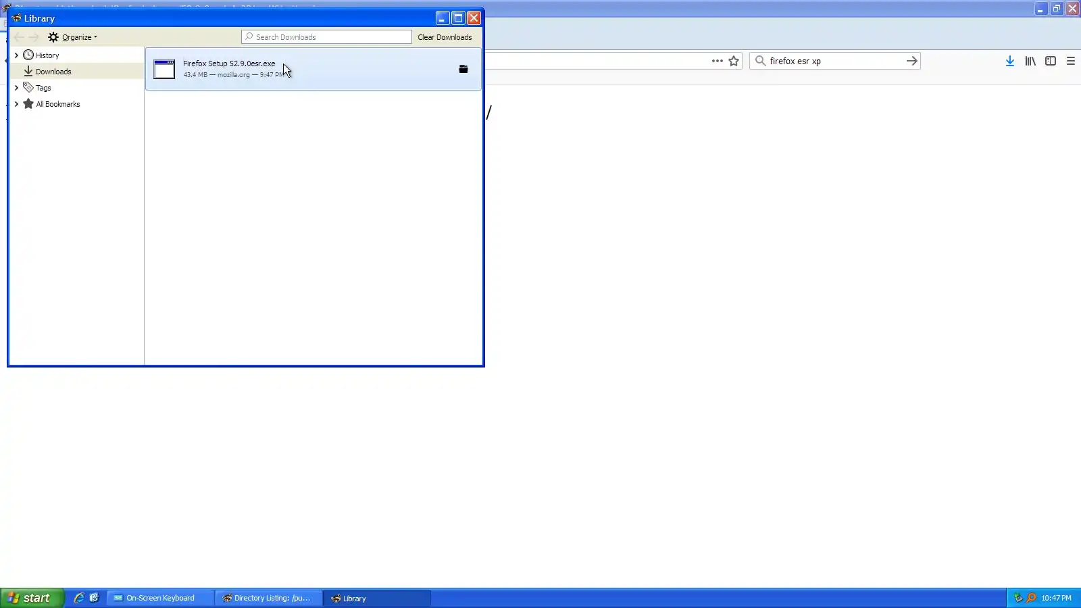
Task: Click the Library window title bar icon
Action: [x=16, y=18]
